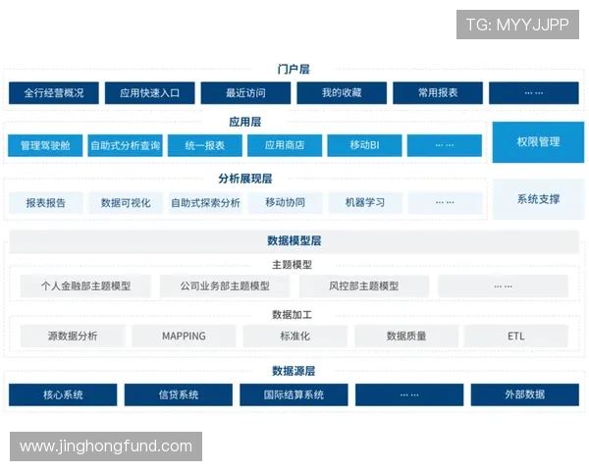Screen dimensions: 589x471
Task: Select the 外部数据 box
Action: click(x=525, y=394)
